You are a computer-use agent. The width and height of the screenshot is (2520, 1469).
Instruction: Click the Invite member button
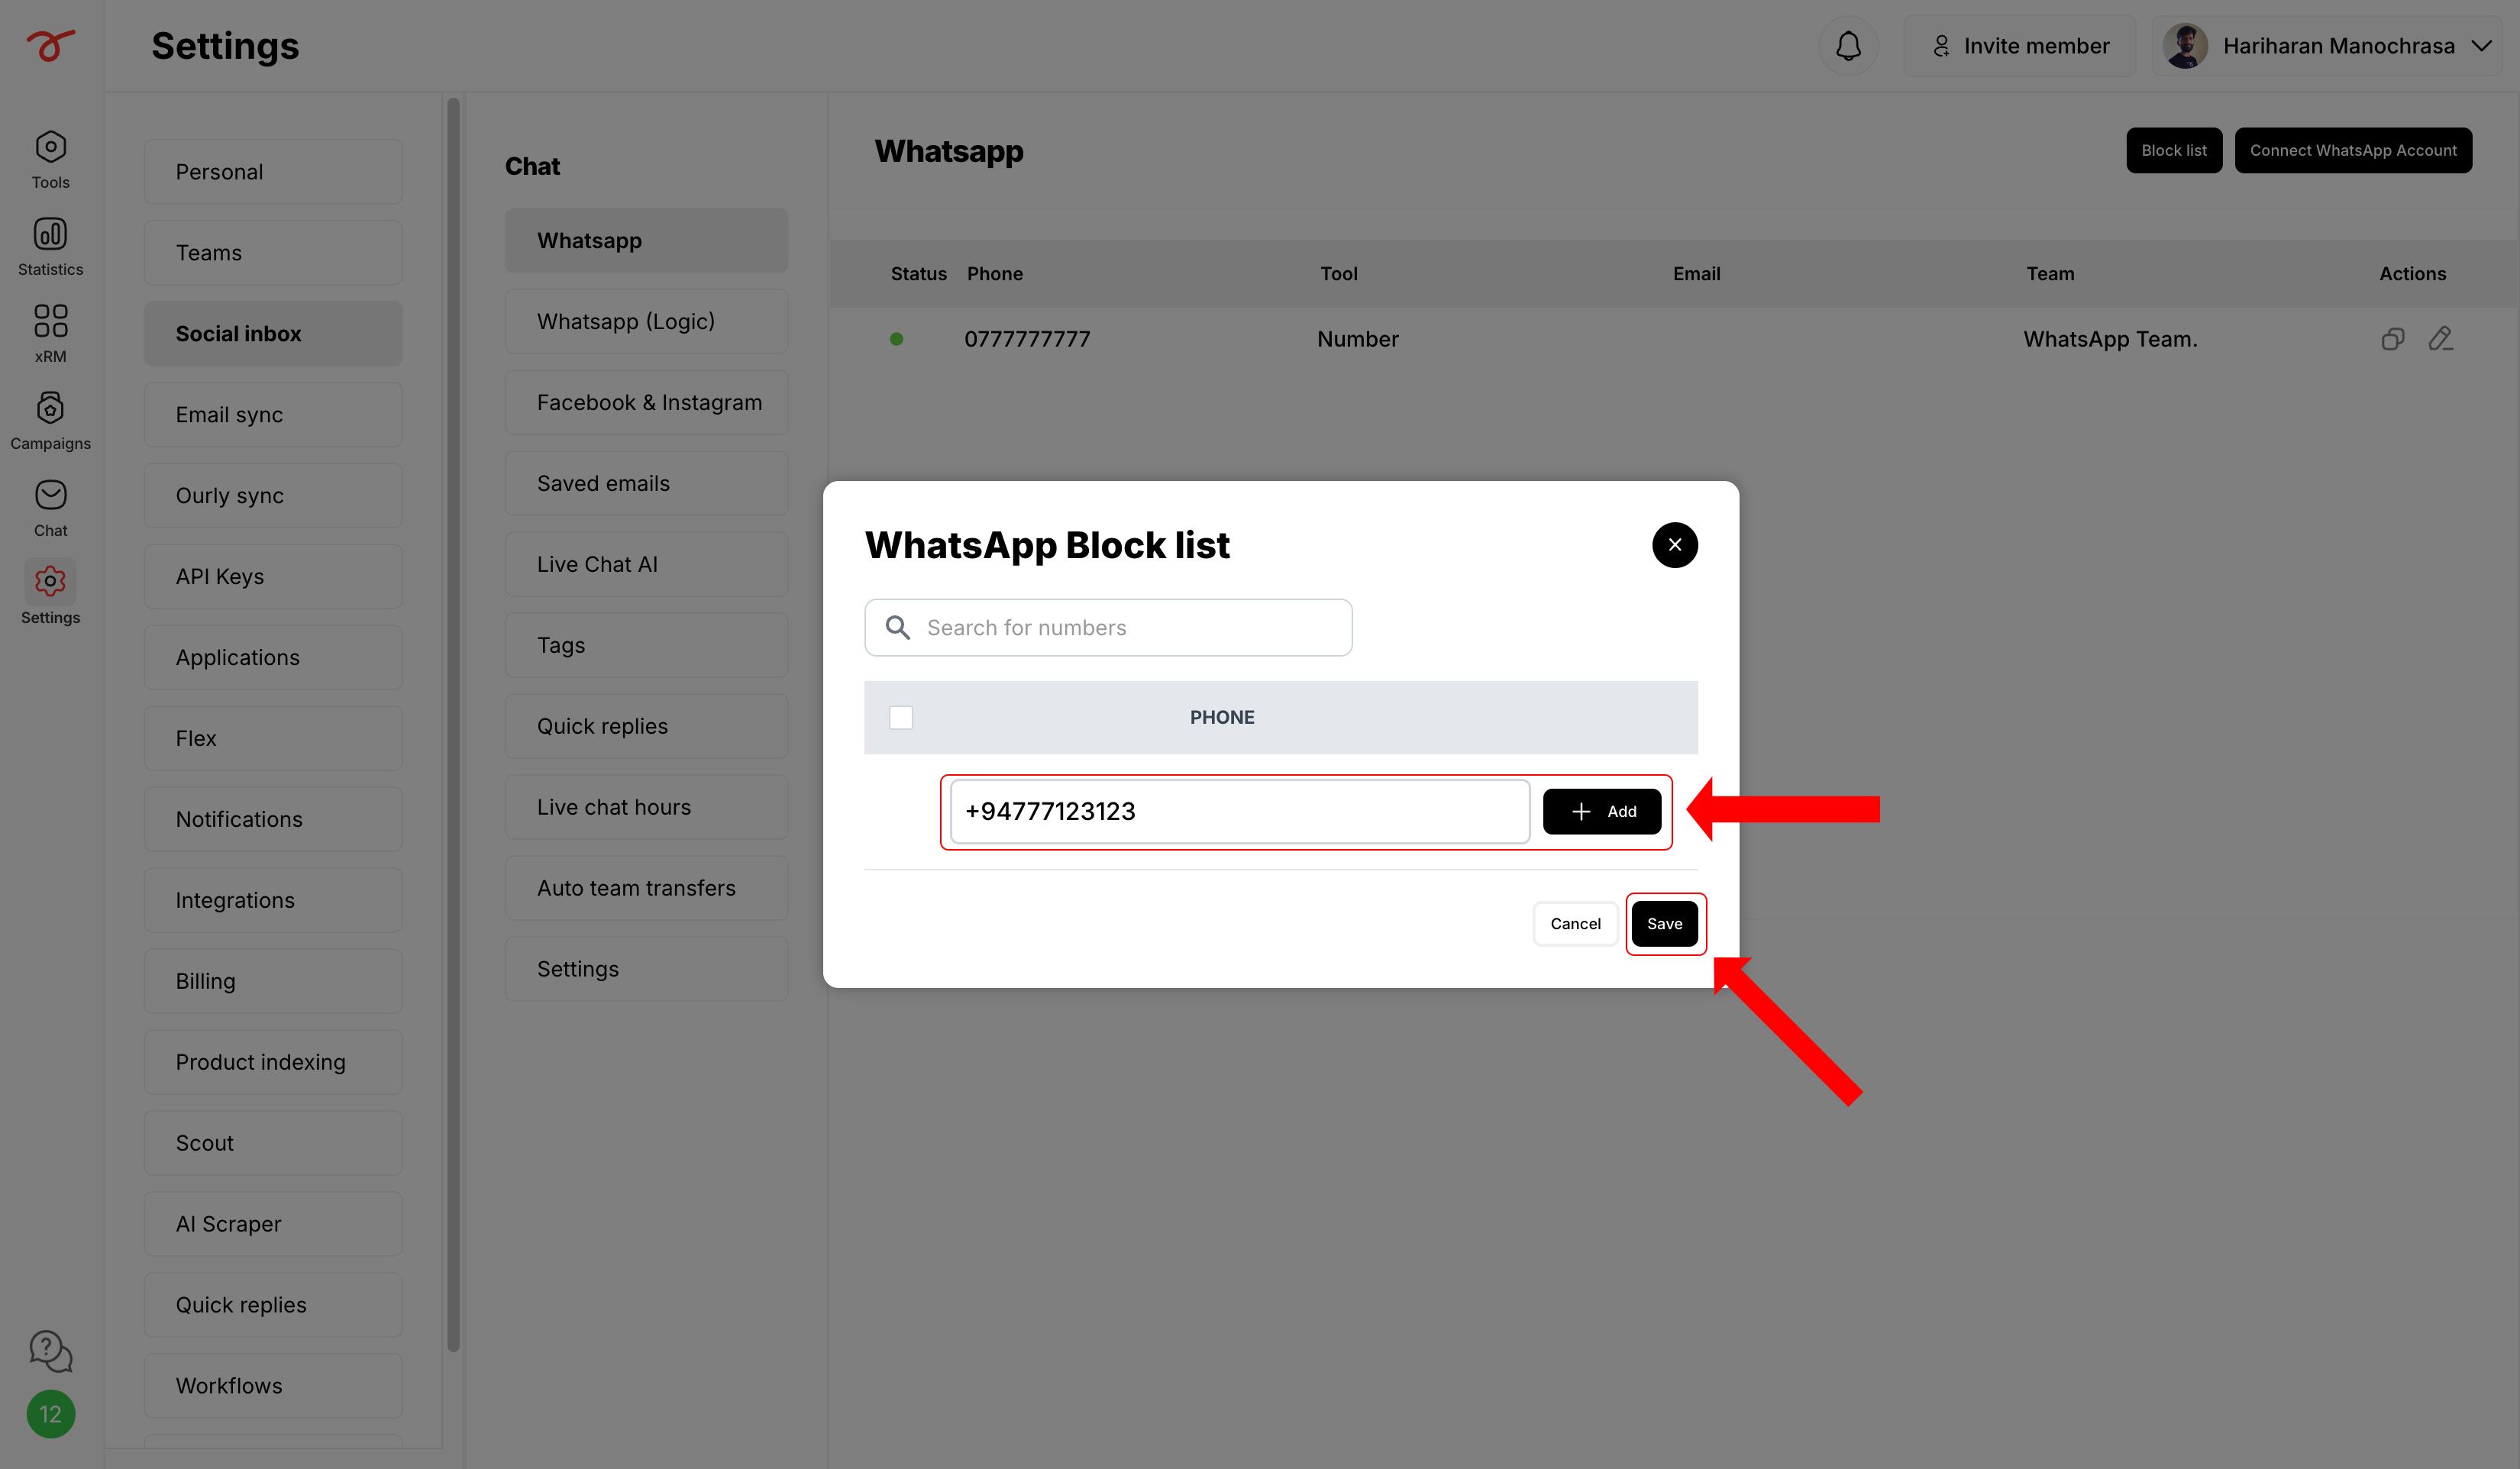click(x=2020, y=46)
